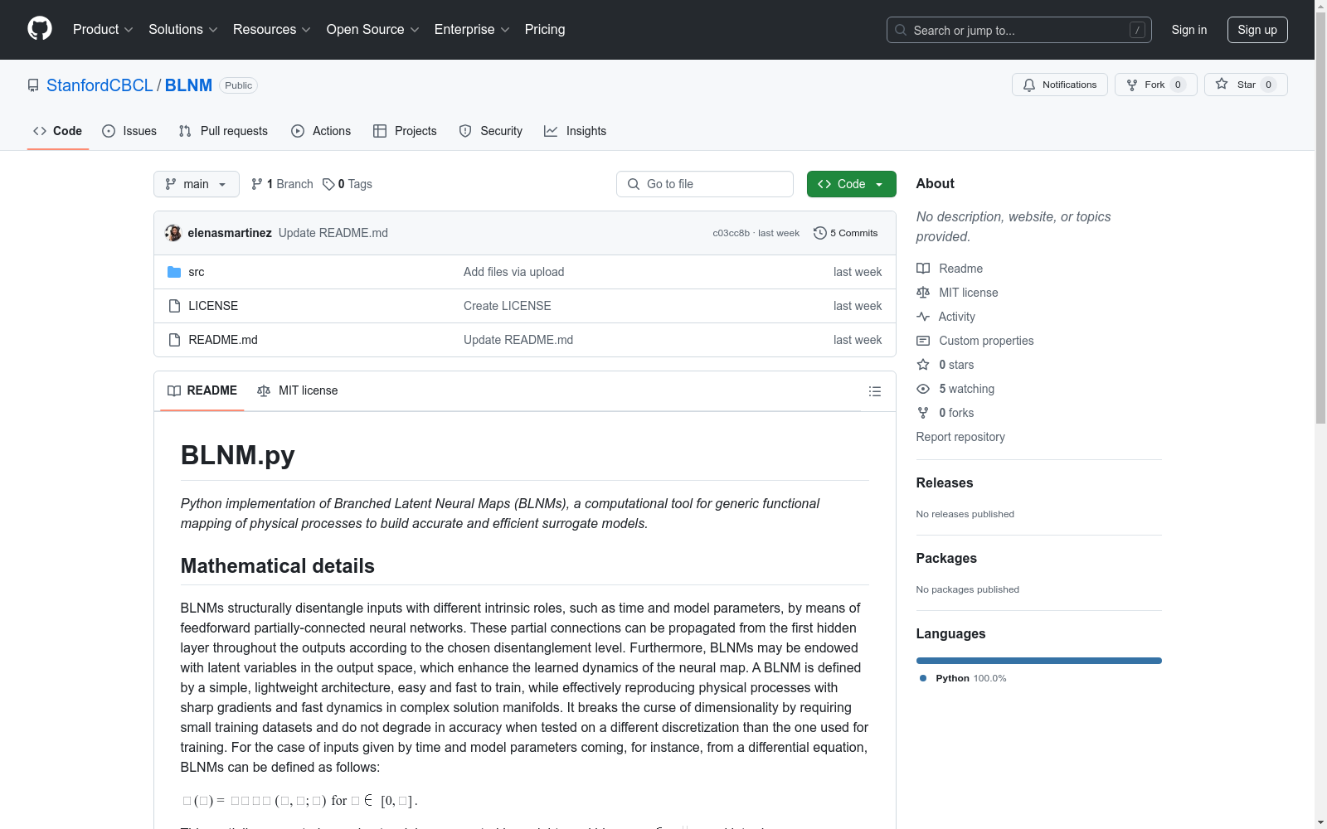Click the Sign up button

click(1257, 30)
